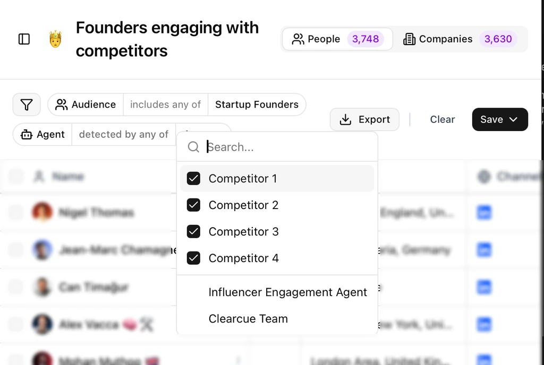Click the globe icon in Channel header
Screen dimensions: 544x365
click(x=484, y=176)
